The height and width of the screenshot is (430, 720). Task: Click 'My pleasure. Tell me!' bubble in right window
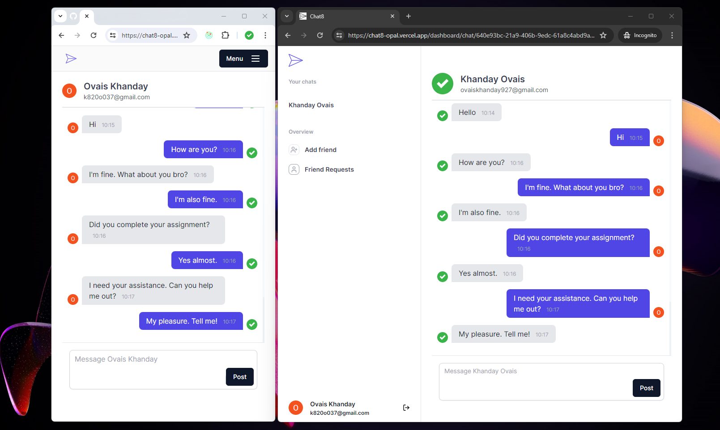pos(503,334)
